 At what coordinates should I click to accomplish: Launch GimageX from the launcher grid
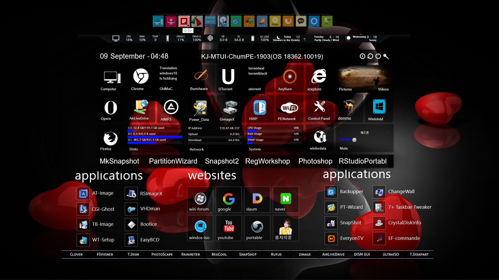230,108
